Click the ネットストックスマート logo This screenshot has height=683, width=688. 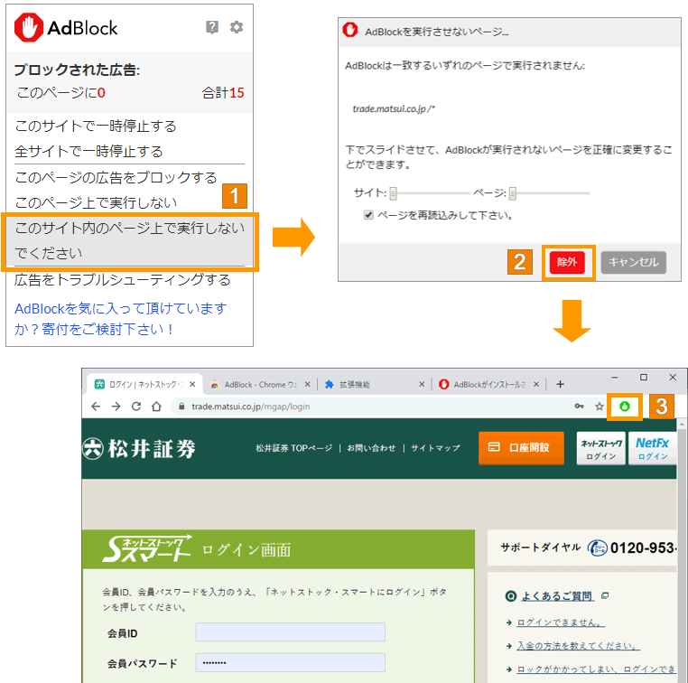pyautogui.click(x=147, y=548)
